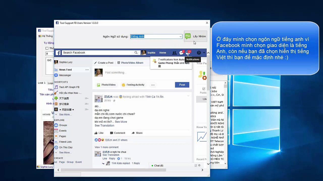
Task: Open the Notifications globe icon
Action: tap(188, 53)
